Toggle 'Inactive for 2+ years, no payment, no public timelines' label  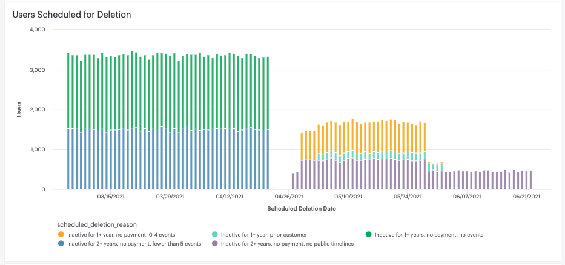(287, 244)
